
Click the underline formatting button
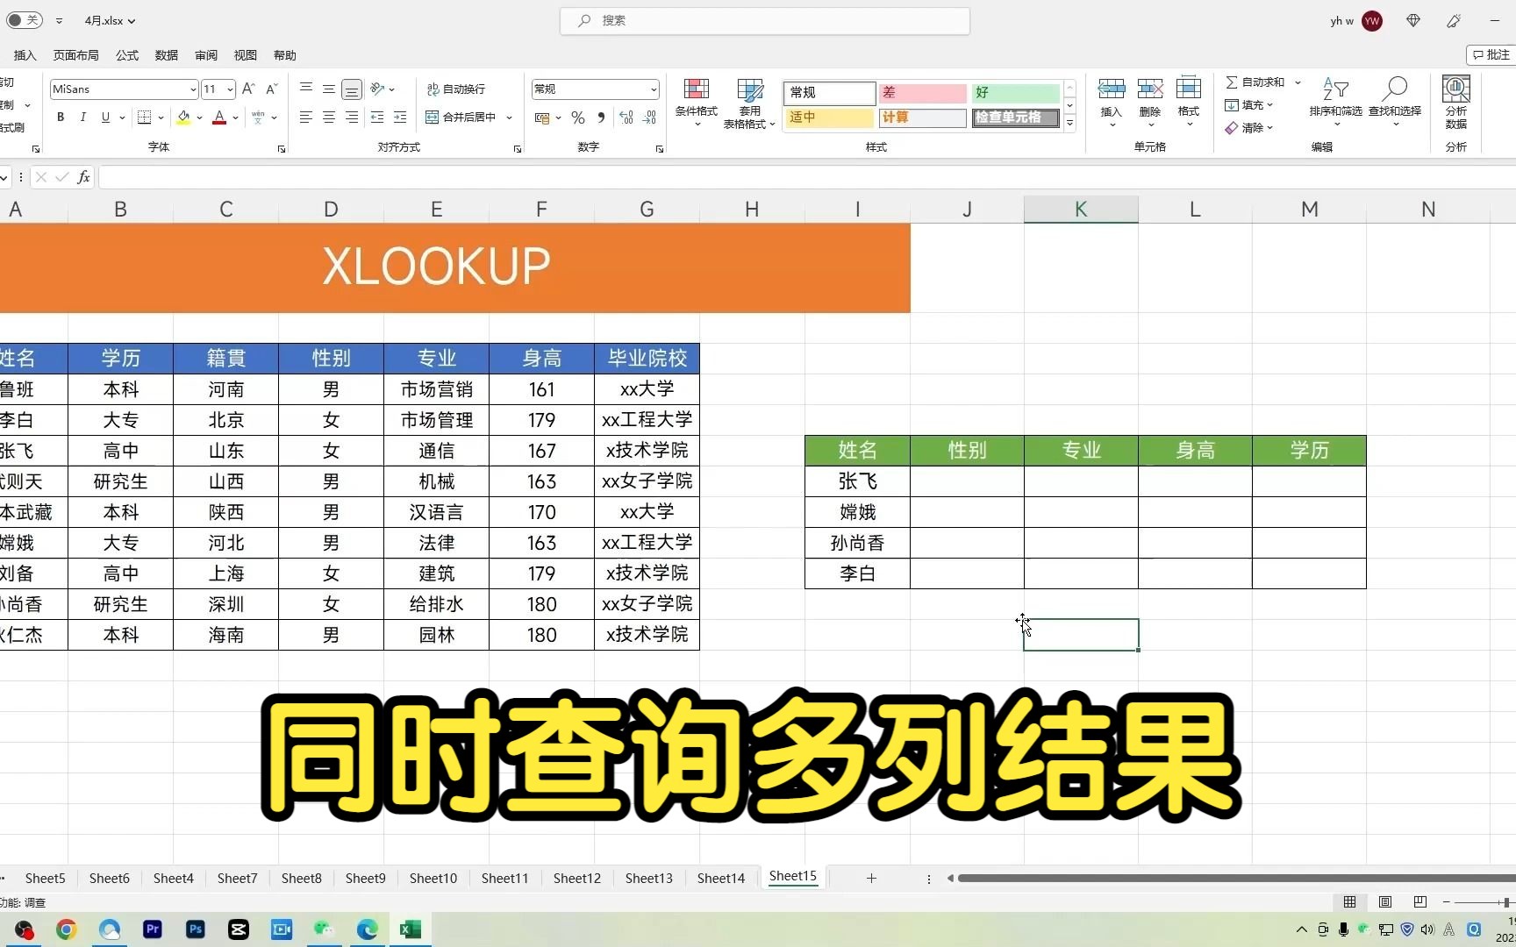(x=104, y=117)
